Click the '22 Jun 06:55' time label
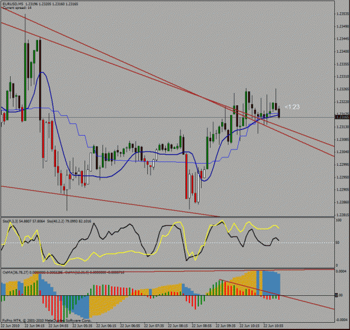This screenshot has width=350, height=330. click(x=130, y=326)
